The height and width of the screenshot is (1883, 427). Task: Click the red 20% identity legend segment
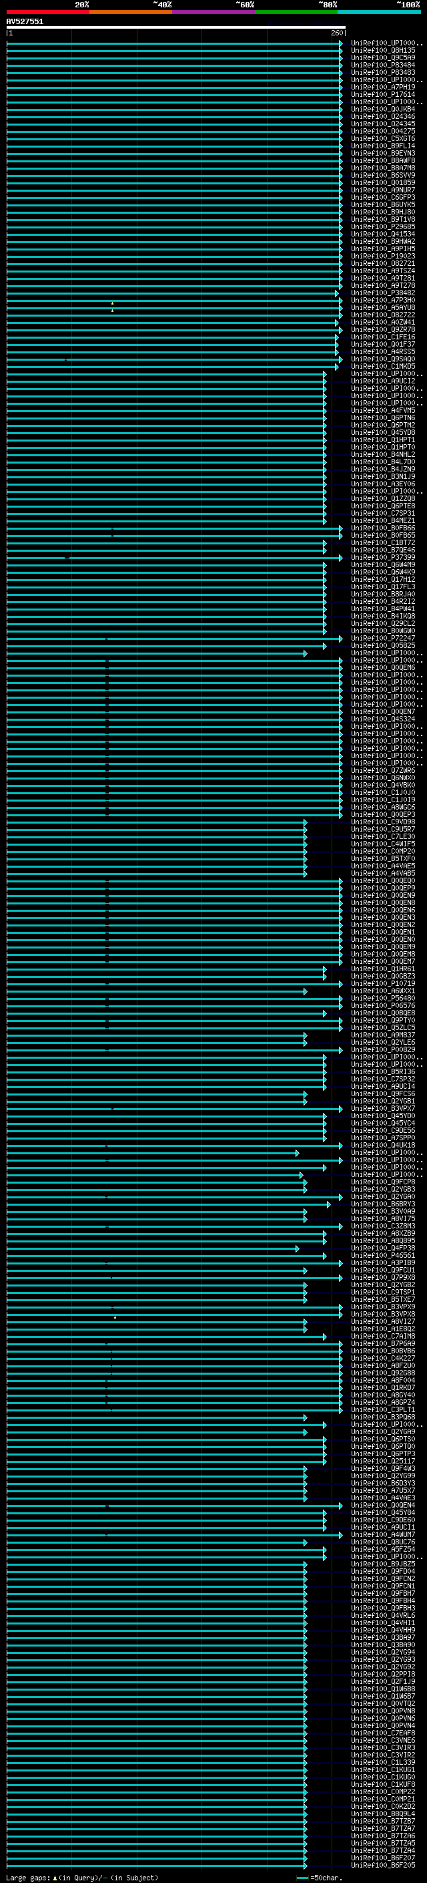(48, 12)
